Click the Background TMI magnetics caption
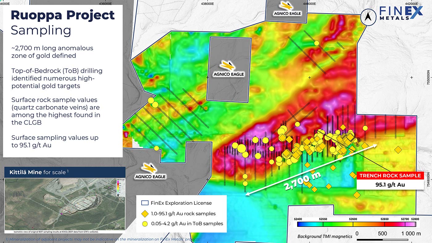 coord(325,236)
